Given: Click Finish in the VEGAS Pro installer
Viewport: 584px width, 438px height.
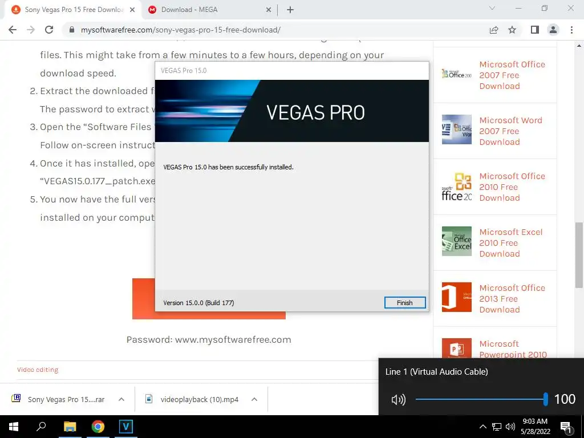Looking at the screenshot, I should [405, 303].
